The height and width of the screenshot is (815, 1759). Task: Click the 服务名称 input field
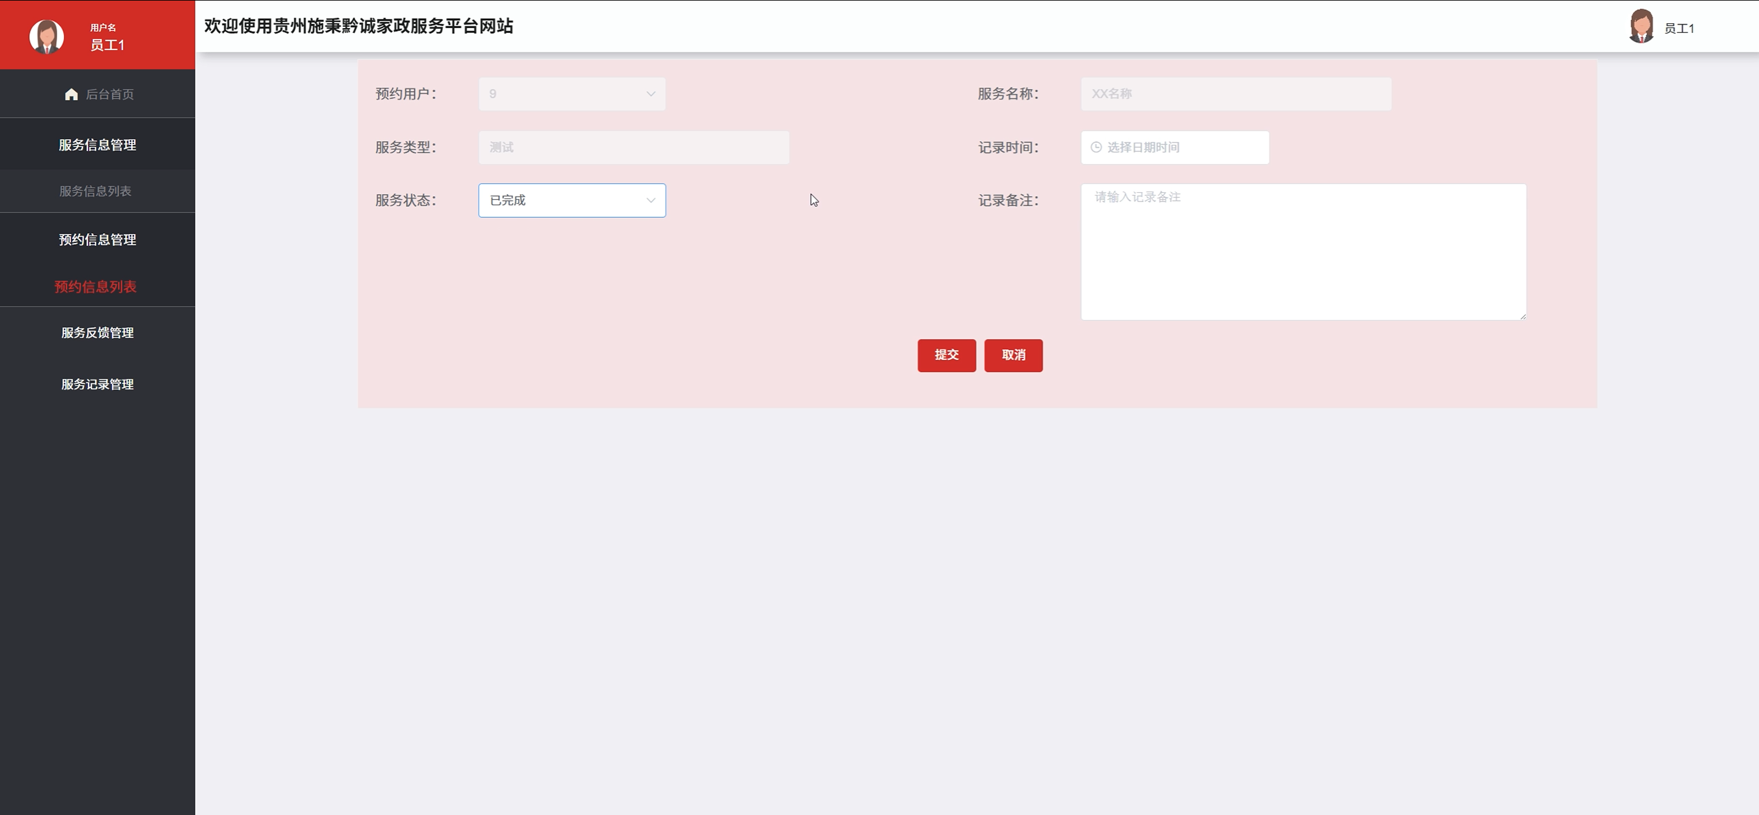(1235, 94)
